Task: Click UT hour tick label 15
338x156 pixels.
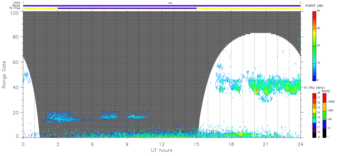Action: pyautogui.click(x=197, y=144)
